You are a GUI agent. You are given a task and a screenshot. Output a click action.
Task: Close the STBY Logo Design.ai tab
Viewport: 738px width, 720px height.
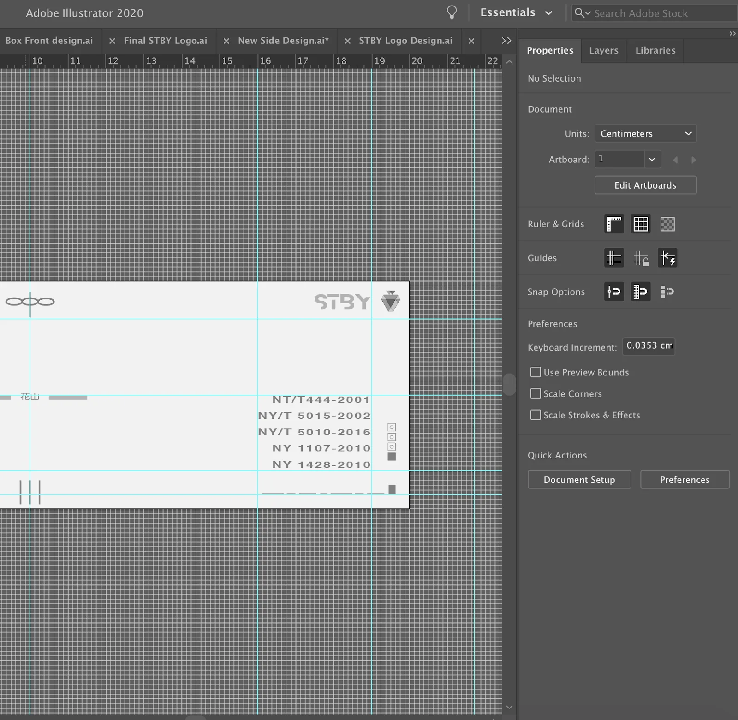coord(348,41)
